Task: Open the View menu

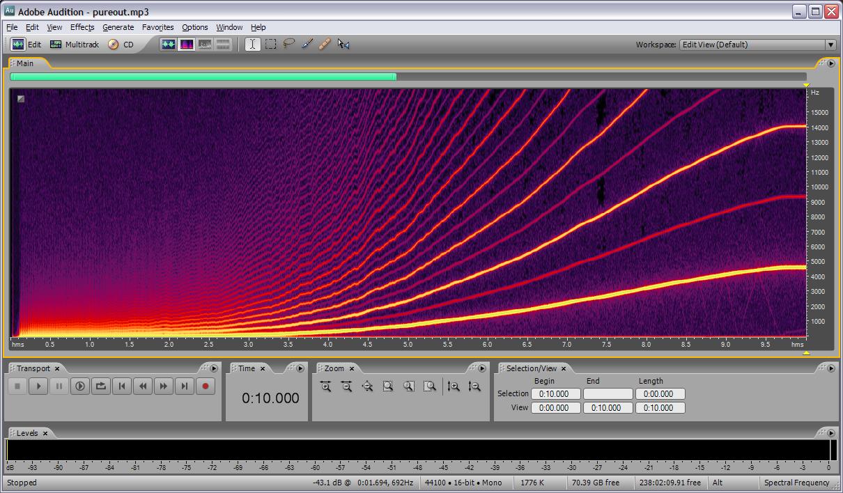Action: [x=54, y=27]
